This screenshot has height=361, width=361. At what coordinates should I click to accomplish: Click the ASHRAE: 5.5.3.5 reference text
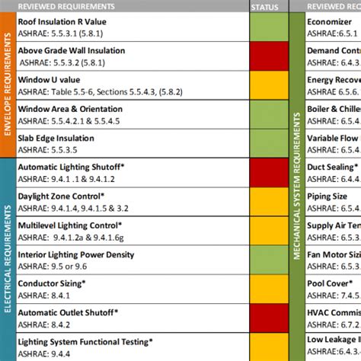(x=47, y=150)
